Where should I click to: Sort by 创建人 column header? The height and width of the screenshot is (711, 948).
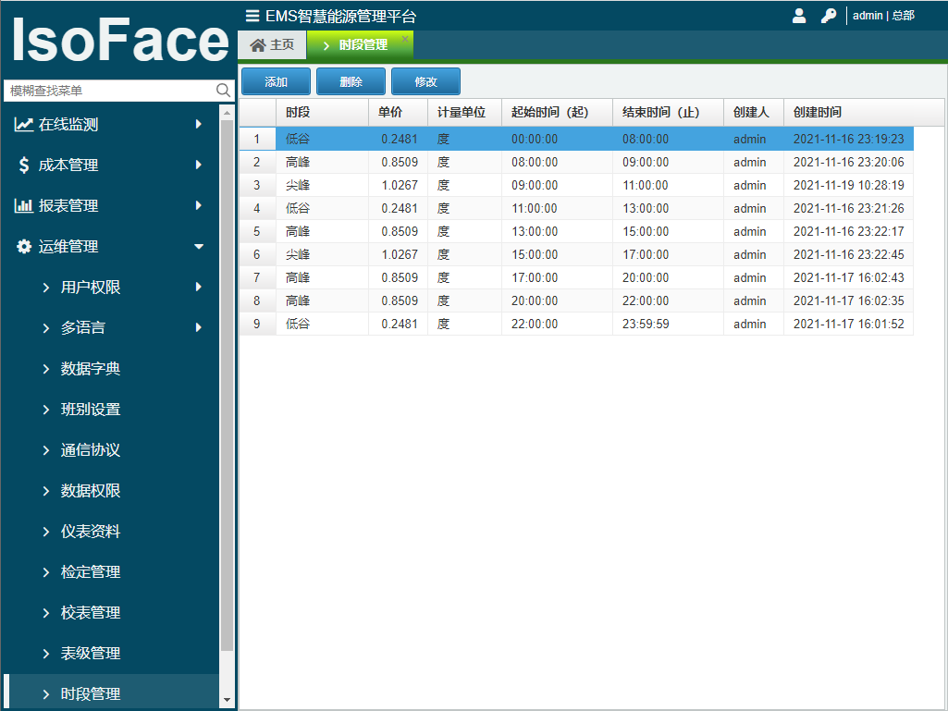pos(754,113)
